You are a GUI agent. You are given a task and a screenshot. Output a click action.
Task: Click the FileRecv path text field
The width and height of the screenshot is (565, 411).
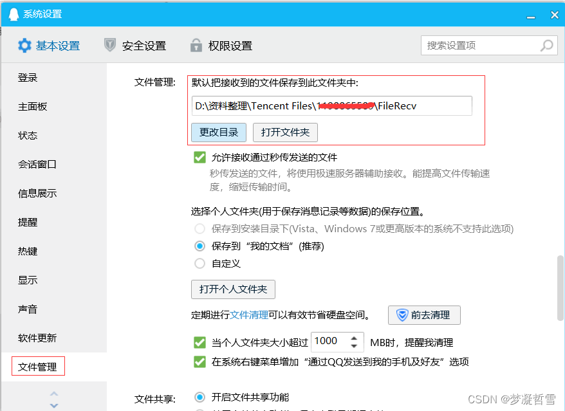coord(331,106)
